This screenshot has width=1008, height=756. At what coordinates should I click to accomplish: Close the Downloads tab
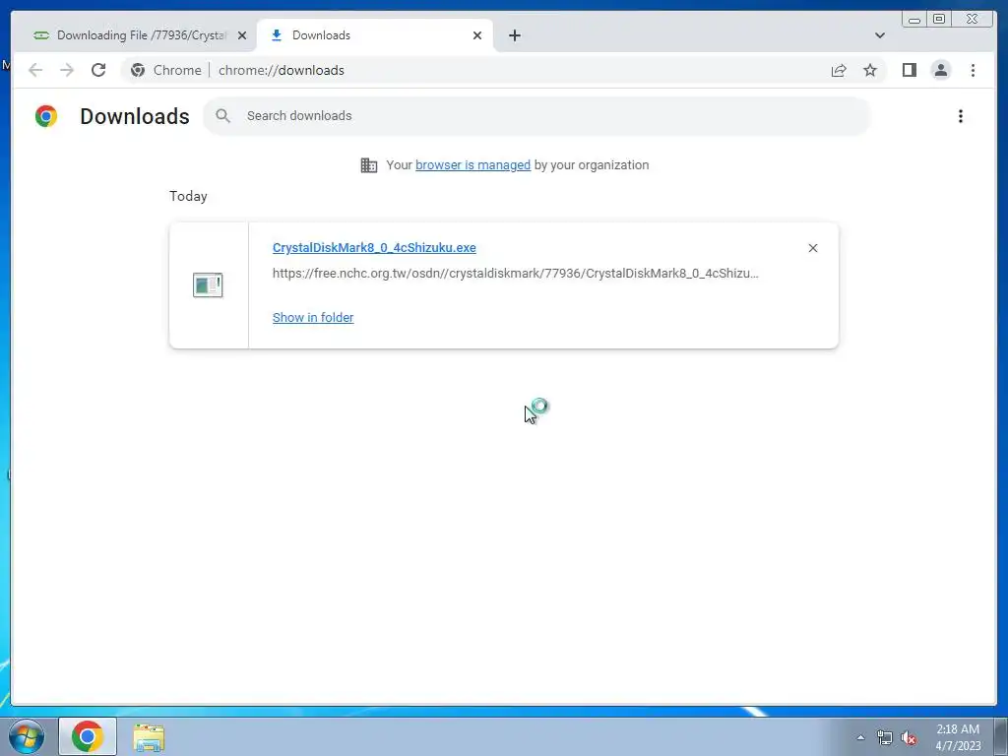pyautogui.click(x=477, y=35)
